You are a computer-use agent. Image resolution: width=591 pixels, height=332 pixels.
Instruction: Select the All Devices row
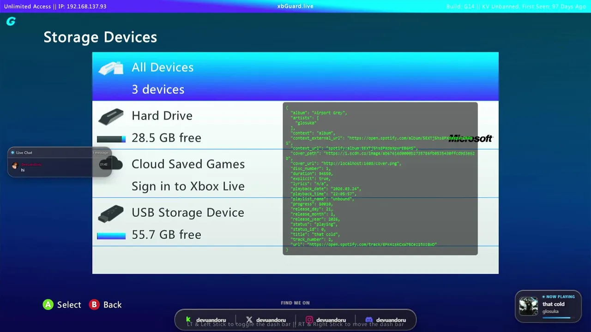tap(295, 77)
